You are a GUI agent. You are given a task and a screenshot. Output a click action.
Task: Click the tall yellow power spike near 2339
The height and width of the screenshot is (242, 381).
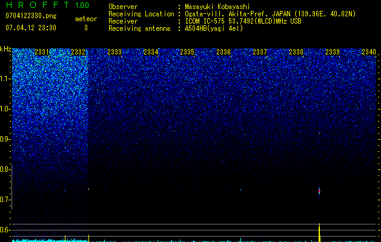tap(319, 232)
